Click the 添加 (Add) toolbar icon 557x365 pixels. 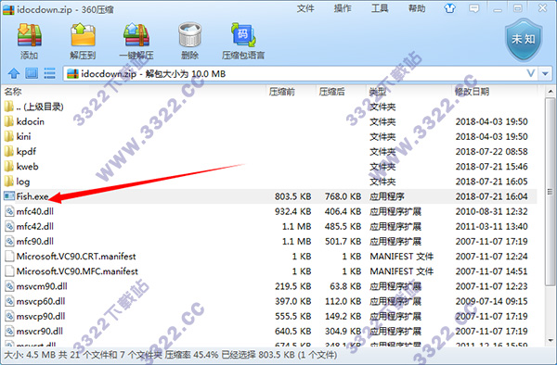(29, 35)
